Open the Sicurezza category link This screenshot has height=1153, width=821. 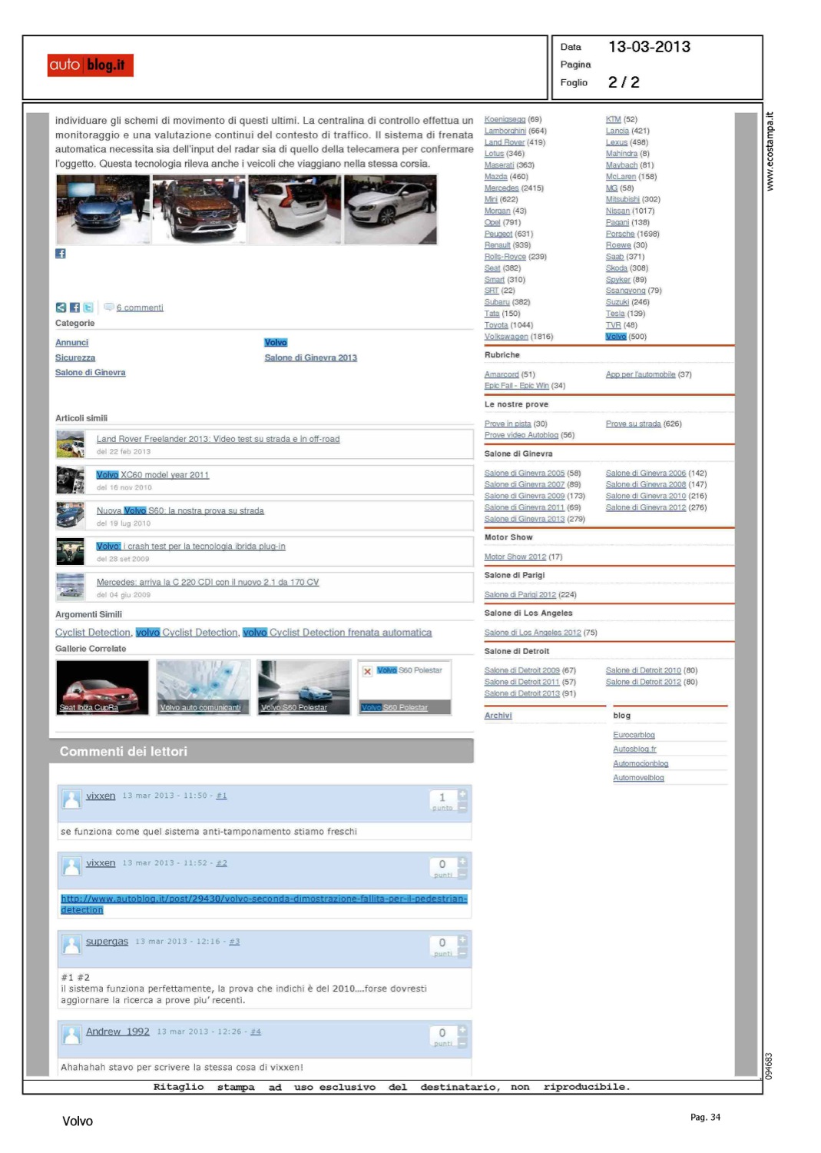coord(75,357)
